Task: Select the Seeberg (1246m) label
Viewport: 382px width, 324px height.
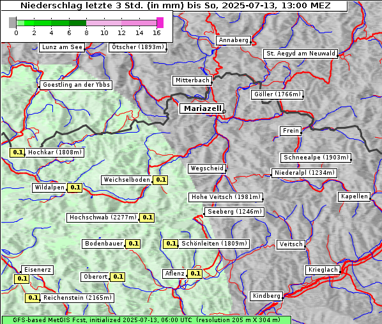Action: (234, 212)
